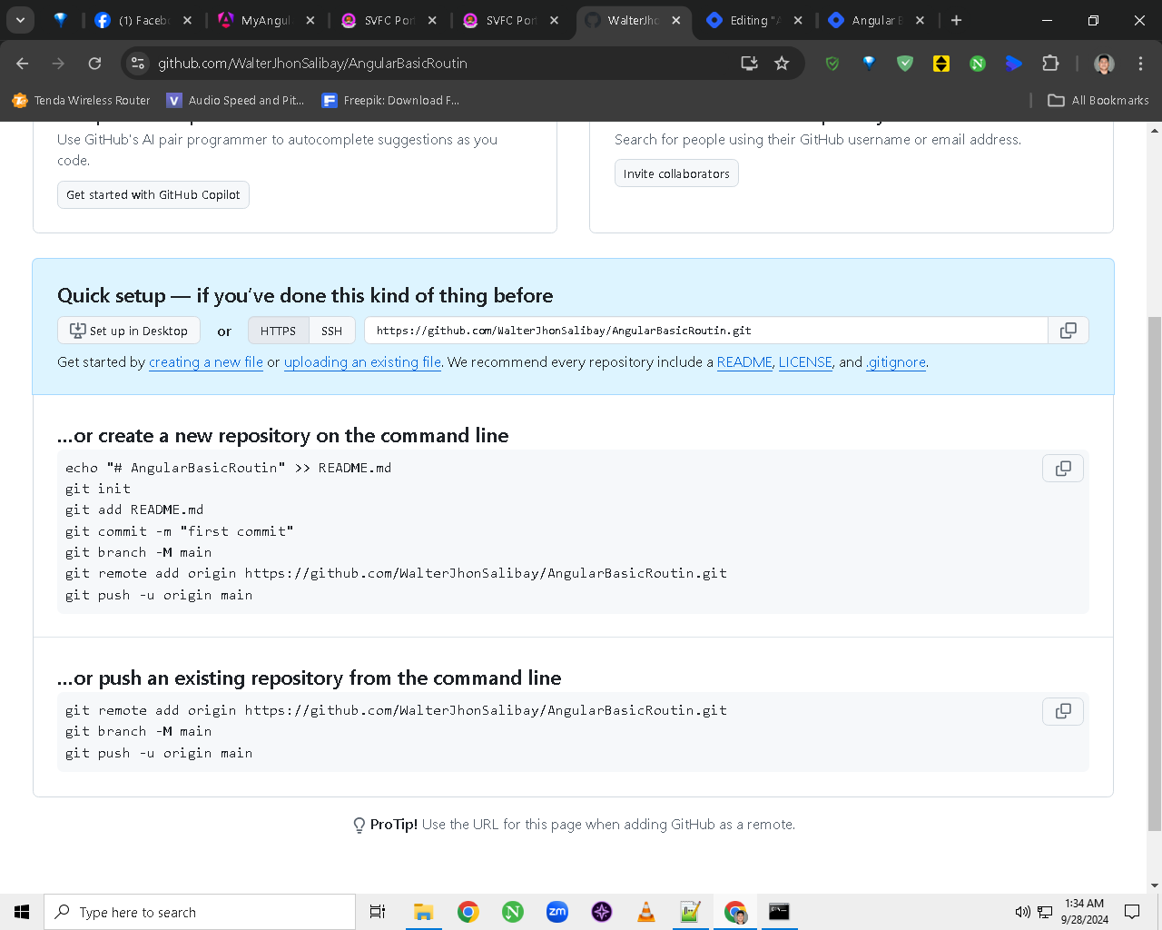Viewport: 1162px width, 930px height.
Task: Switch clone URL to SSH
Action: pos(332,331)
